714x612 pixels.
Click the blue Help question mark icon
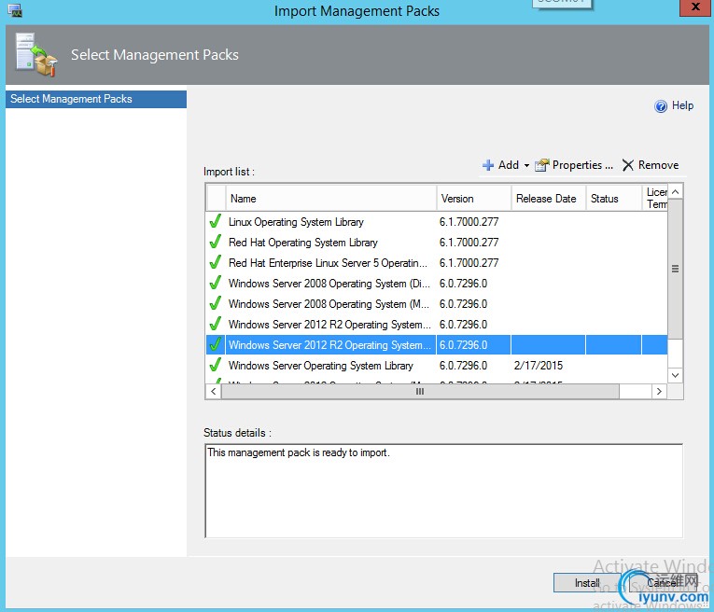(660, 106)
